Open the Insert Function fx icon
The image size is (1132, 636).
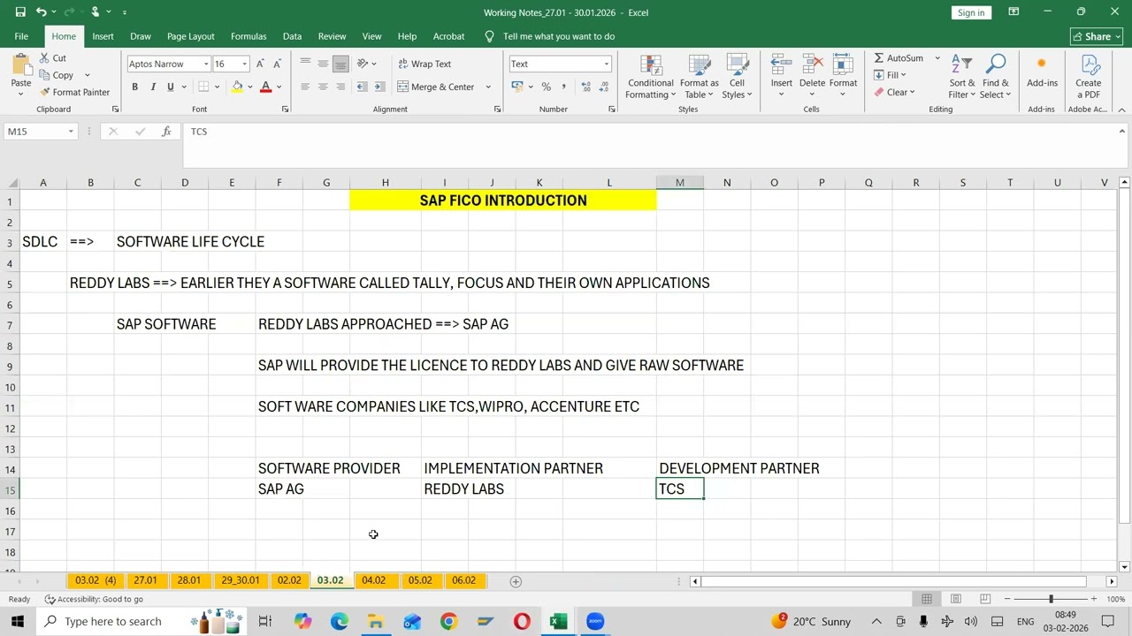point(166,131)
